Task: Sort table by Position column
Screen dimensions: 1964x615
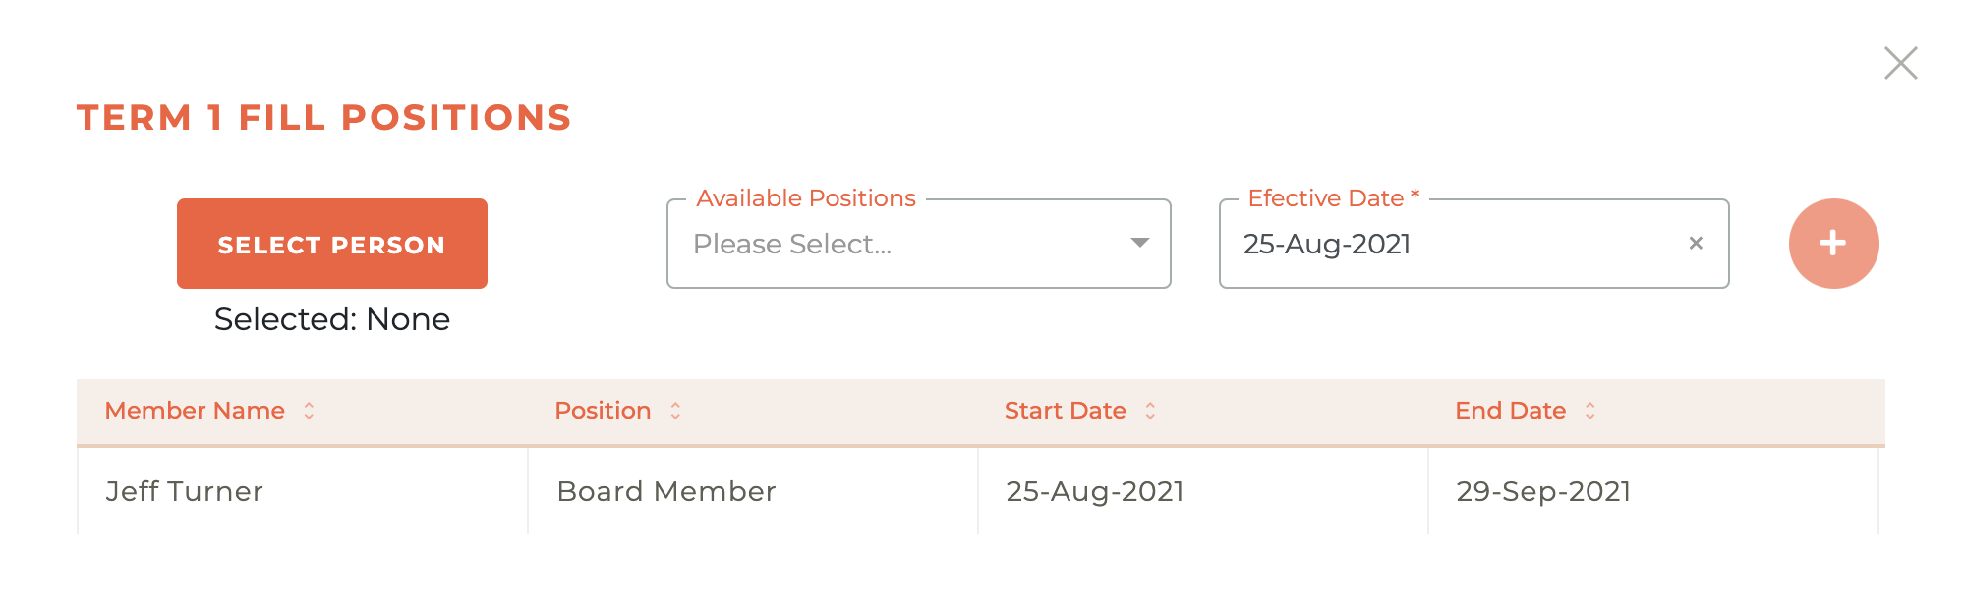Action: click(x=674, y=411)
